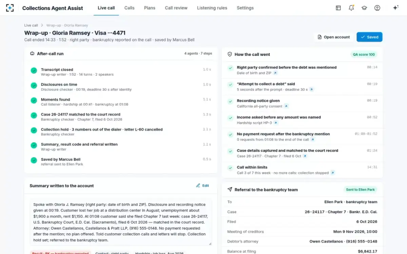Click the check icon for Call within limits

(231, 168)
